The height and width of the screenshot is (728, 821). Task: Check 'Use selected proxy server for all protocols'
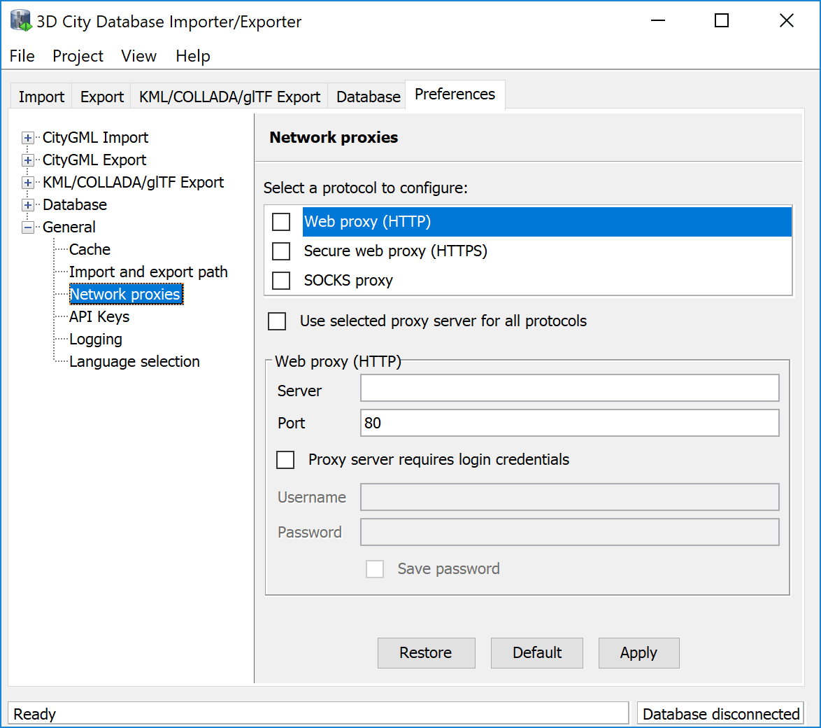click(x=277, y=321)
